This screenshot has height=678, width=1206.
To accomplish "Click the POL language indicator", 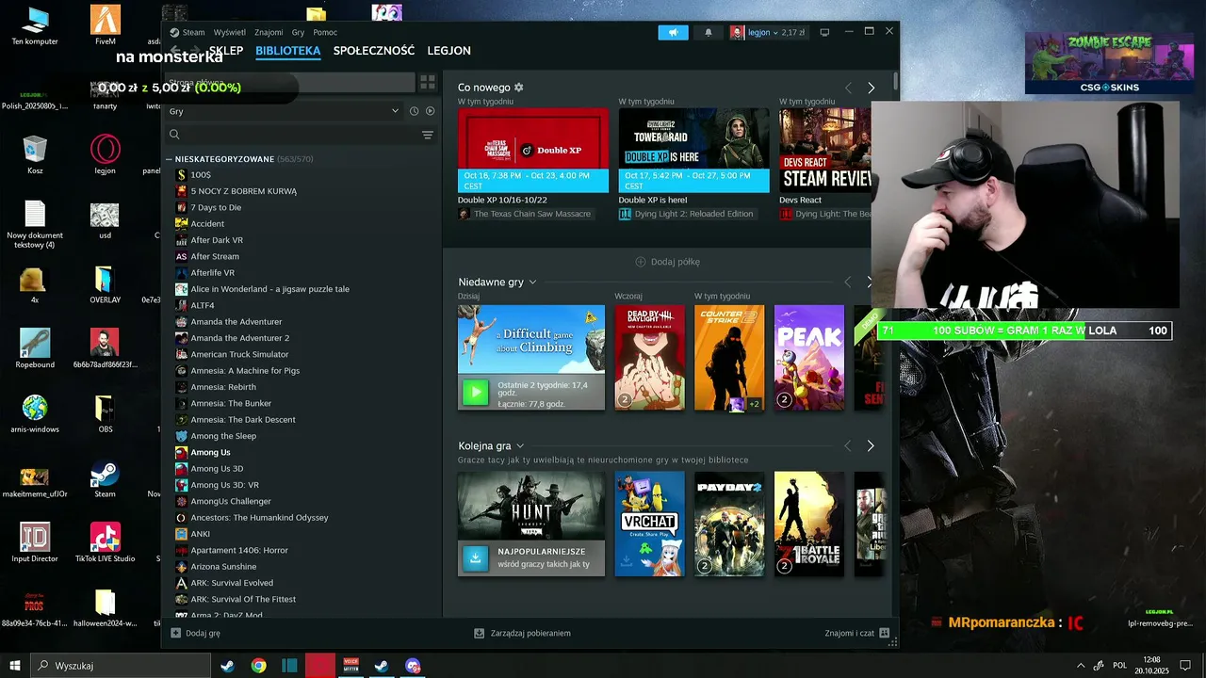I will (x=1120, y=665).
